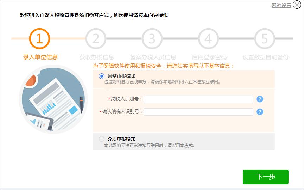Click help icon beside 纳税人识别号 field
Viewport: 304px width, 190px height.
260,99
